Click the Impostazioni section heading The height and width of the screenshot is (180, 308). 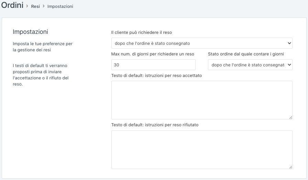point(30,32)
